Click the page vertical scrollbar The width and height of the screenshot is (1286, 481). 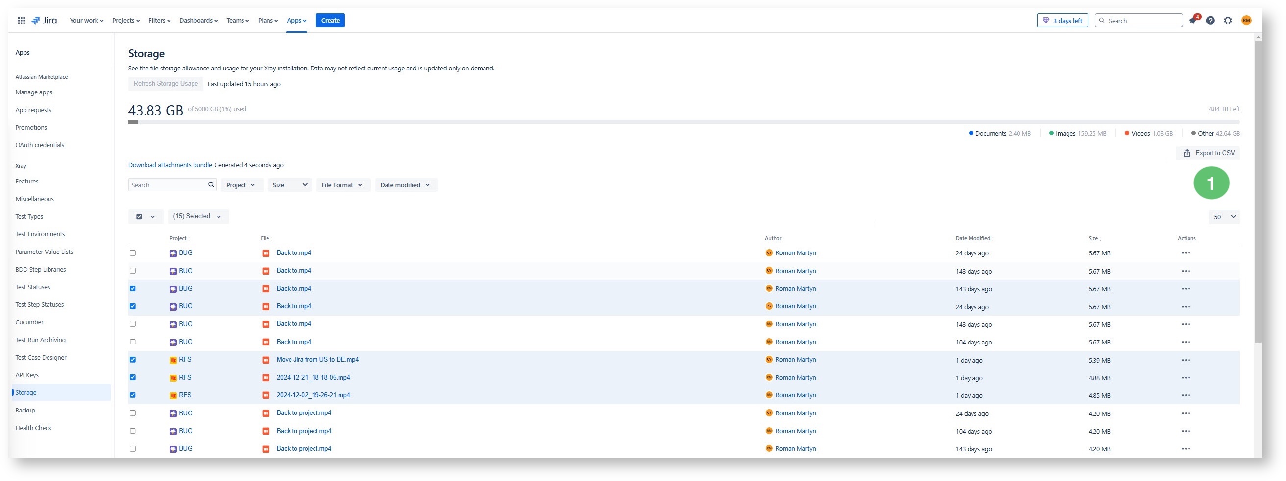click(x=1258, y=192)
